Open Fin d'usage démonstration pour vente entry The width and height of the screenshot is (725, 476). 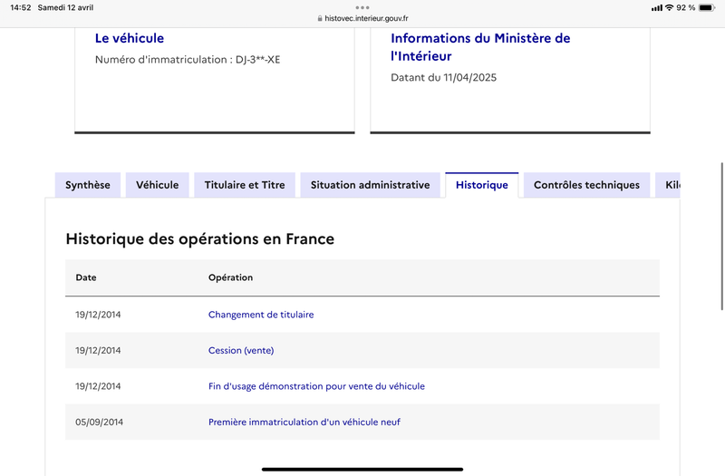pyautogui.click(x=316, y=386)
